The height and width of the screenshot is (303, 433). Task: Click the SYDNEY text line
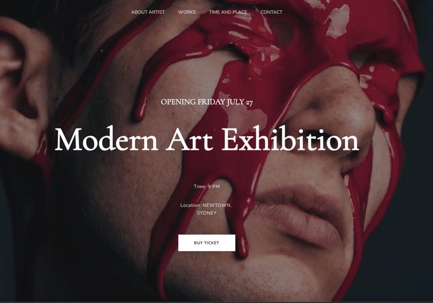(x=206, y=213)
